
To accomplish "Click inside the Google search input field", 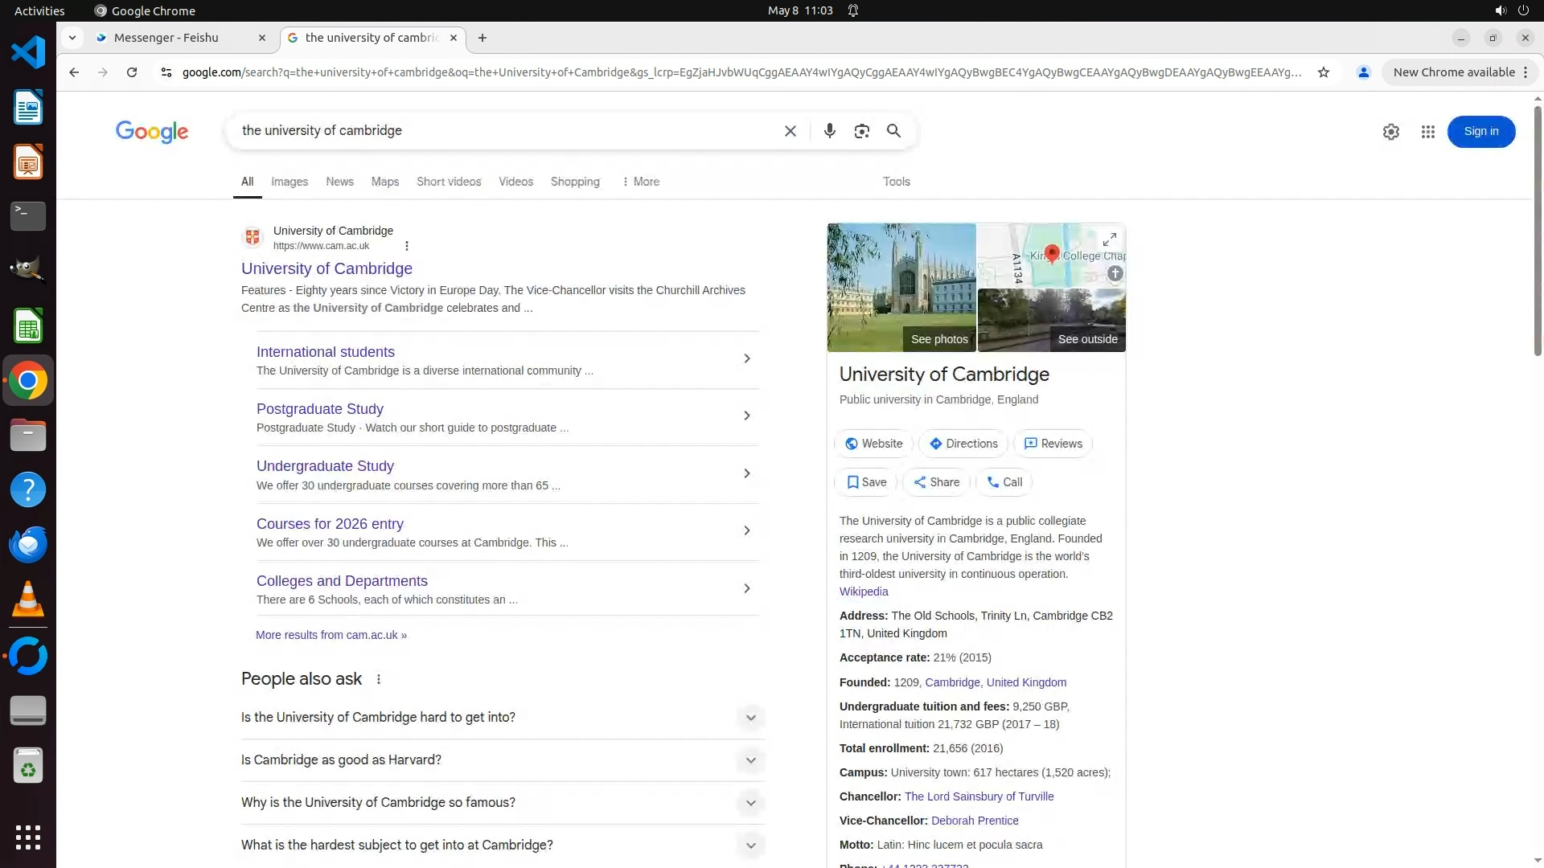I will (x=499, y=131).
